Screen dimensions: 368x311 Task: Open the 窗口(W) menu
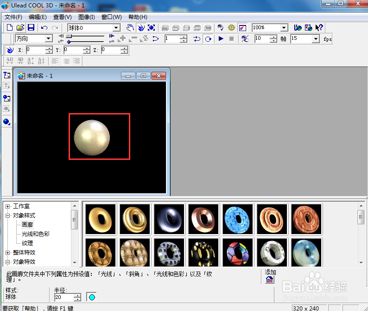coord(112,17)
